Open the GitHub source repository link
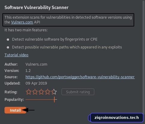This screenshot has width=145, height=124. click(80, 77)
